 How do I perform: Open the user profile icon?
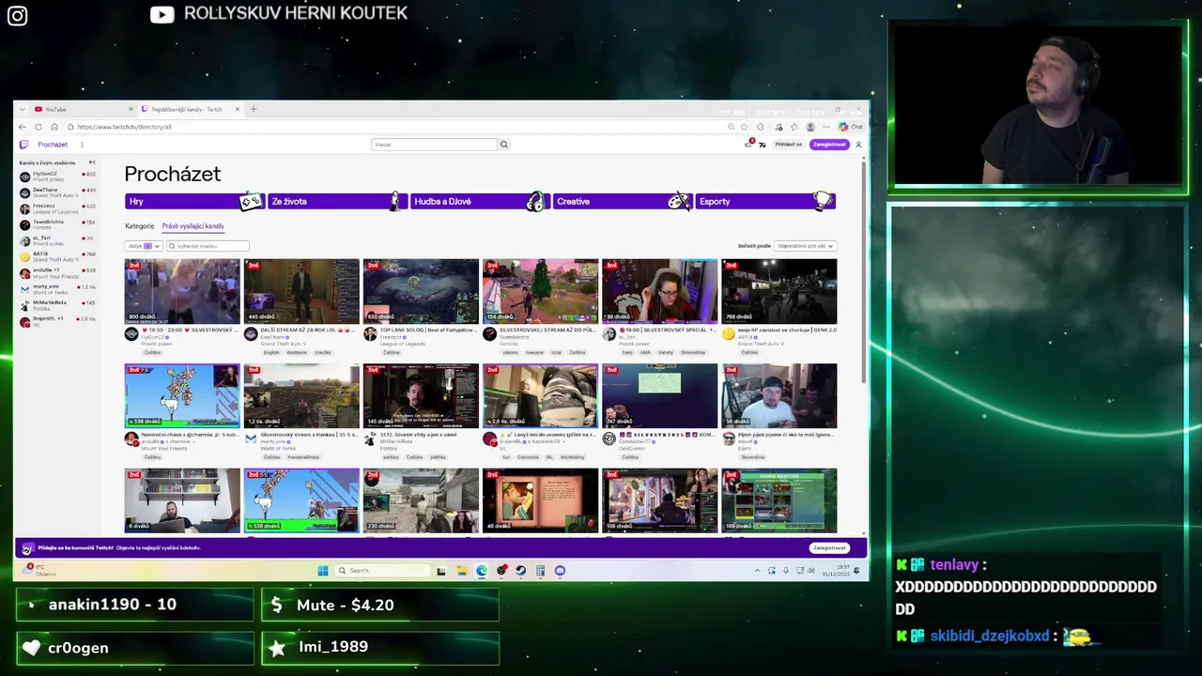click(x=858, y=145)
